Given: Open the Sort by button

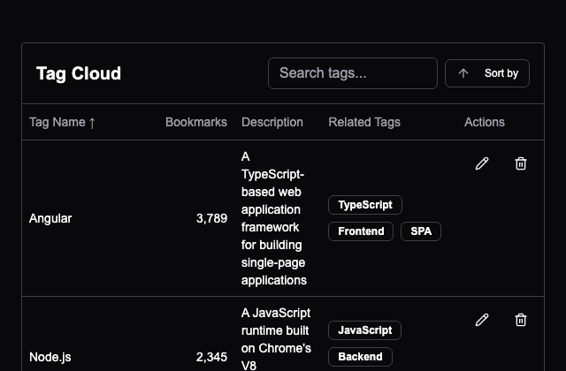Looking at the screenshot, I should point(487,73).
